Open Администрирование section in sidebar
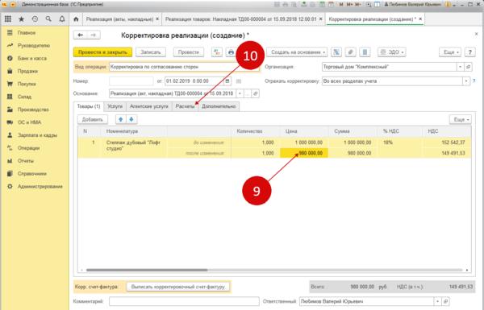Viewport: 484px width, 310px height. (x=40, y=187)
